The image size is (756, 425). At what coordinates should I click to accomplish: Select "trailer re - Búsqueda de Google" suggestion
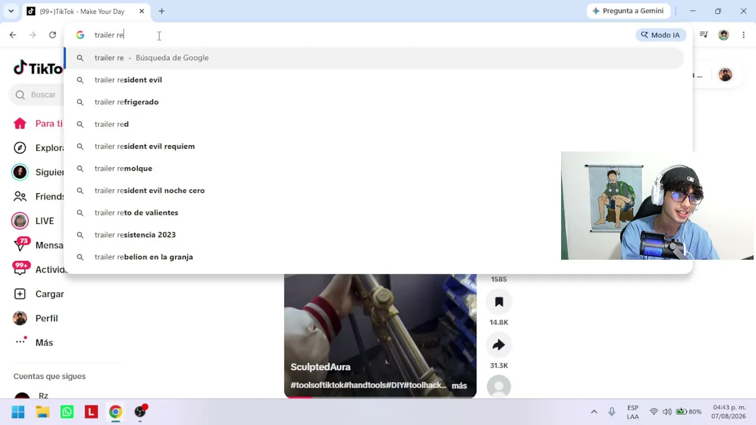374,58
